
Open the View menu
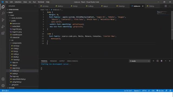tap(25, 2)
